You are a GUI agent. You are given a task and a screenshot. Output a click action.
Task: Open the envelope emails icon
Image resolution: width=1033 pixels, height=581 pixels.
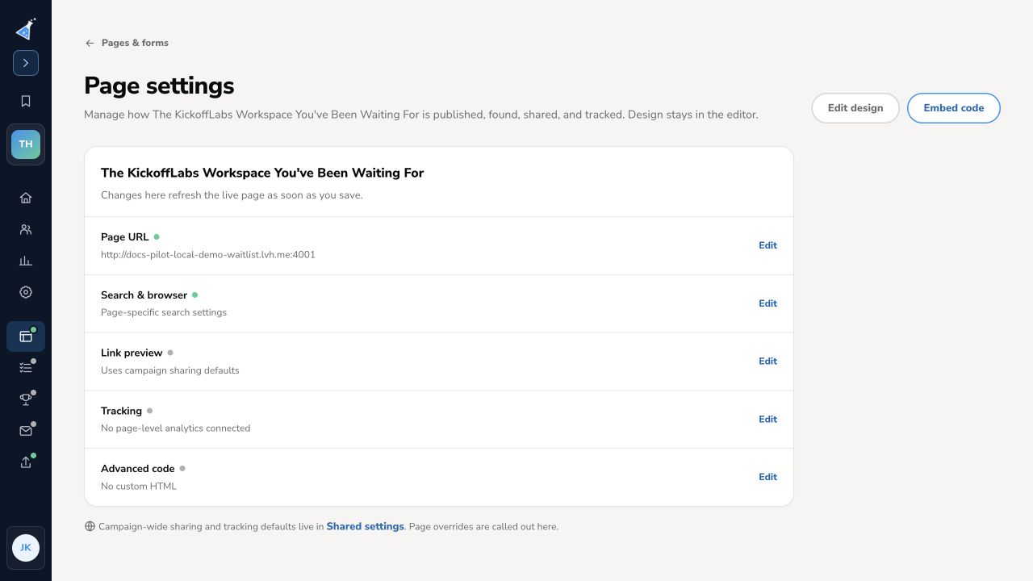point(26,431)
